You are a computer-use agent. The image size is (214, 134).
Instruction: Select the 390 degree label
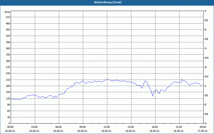pyautogui.click(x=8, y=42)
